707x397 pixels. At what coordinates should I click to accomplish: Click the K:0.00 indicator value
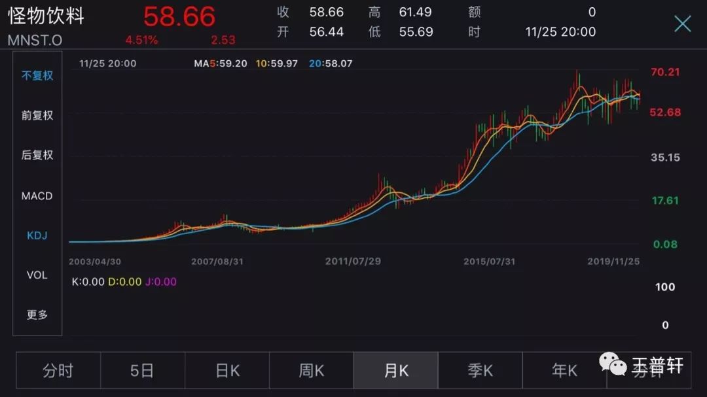click(88, 282)
